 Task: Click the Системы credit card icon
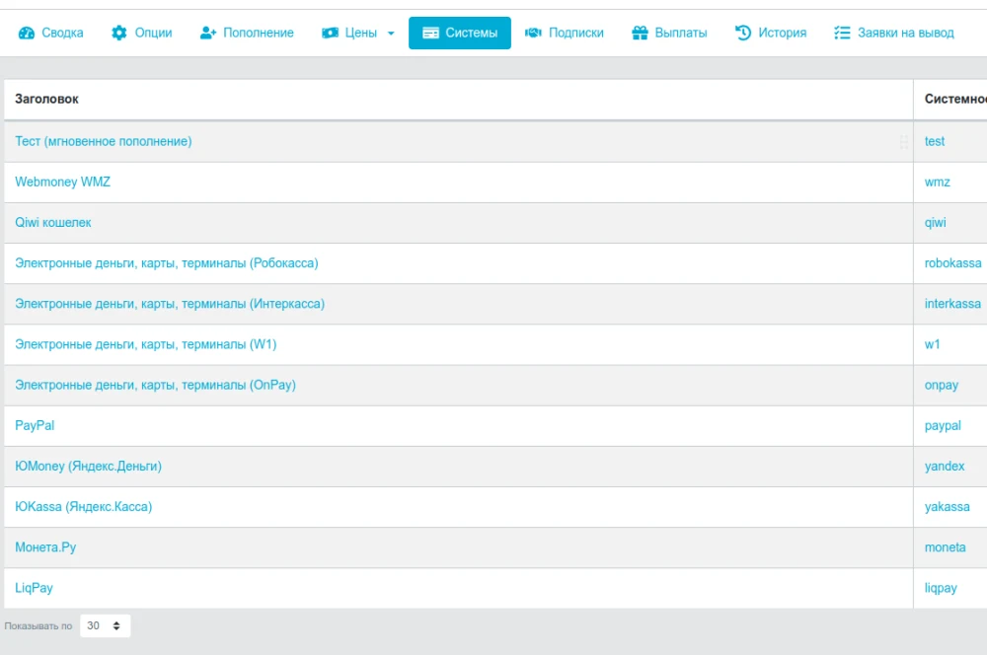pos(430,33)
